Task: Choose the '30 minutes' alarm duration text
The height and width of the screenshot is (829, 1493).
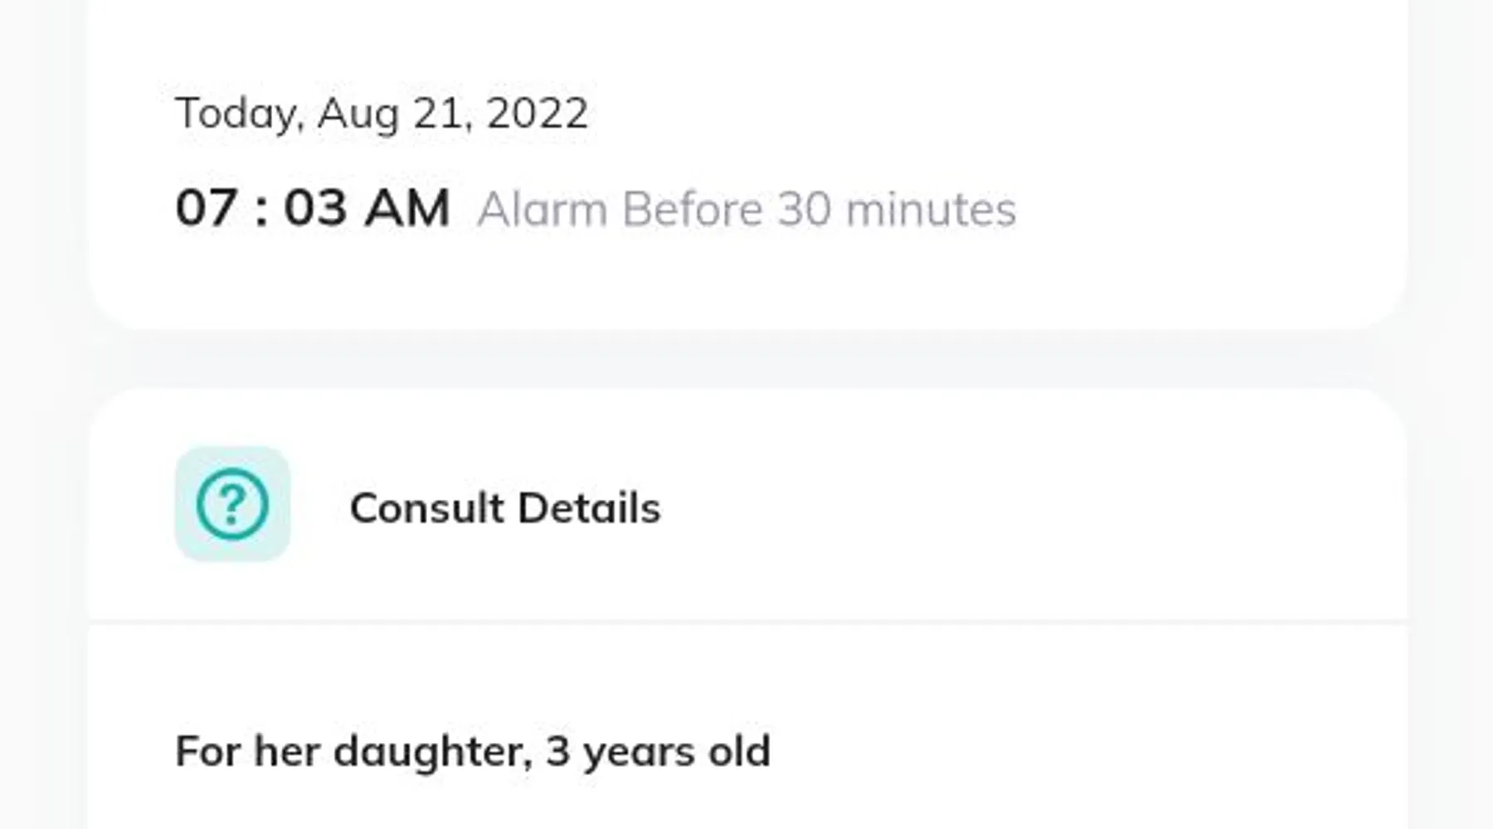Action: click(897, 209)
